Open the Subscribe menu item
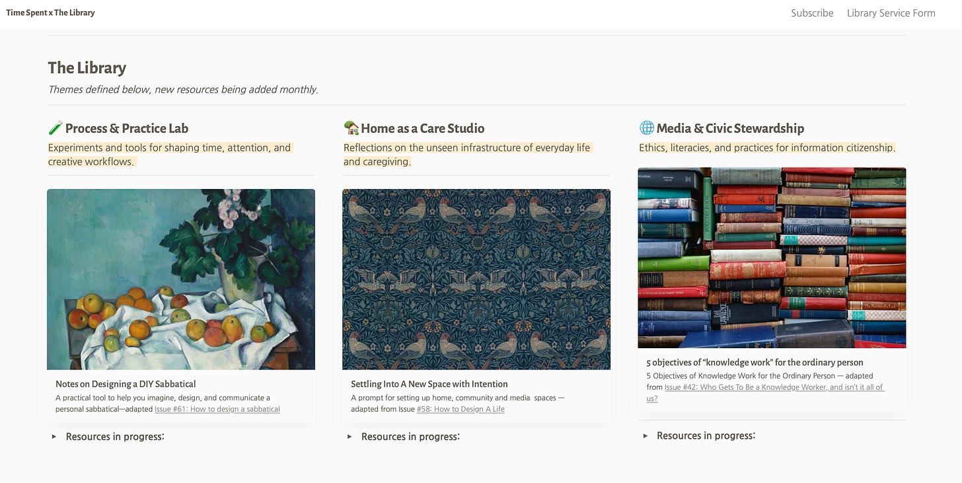962x483 pixels. coord(812,13)
